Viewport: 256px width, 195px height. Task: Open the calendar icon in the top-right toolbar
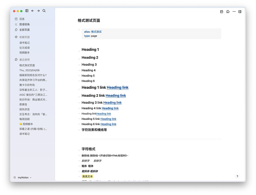221,12
